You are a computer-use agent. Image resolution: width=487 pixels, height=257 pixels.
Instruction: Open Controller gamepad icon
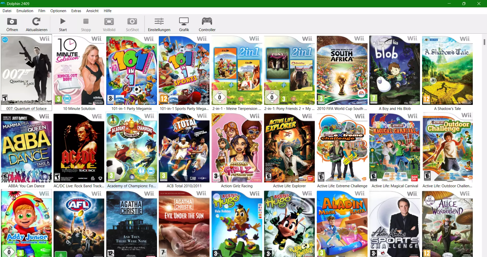pyautogui.click(x=207, y=21)
